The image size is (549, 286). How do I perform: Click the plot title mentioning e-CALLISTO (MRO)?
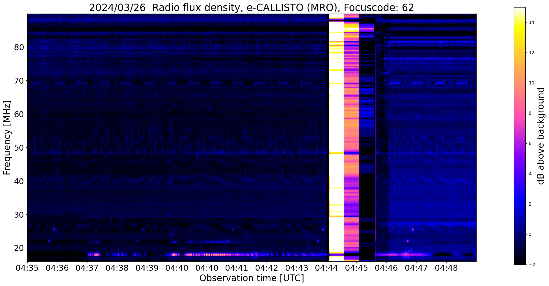click(x=252, y=8)
